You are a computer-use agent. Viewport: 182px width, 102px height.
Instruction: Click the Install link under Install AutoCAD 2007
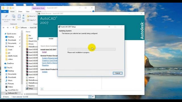click(44, 52)
